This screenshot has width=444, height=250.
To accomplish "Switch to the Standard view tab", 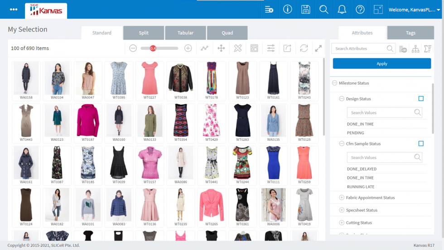I will click(101, 33).
